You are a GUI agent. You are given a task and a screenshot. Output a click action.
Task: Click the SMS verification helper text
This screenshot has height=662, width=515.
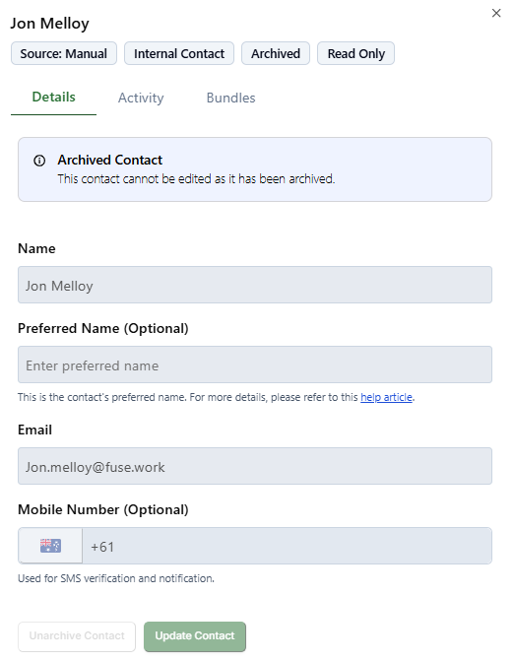[x=116, y=578]
